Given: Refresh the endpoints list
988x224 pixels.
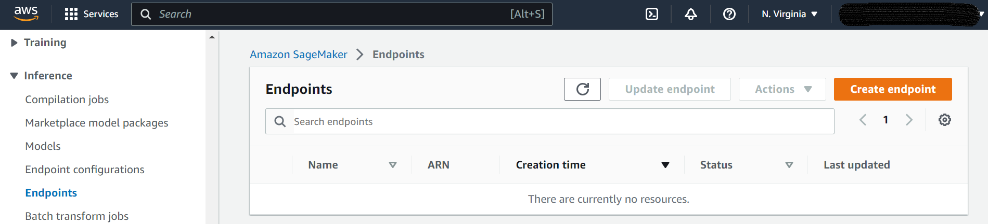Looking at the screenshot, I should point(582,89).
